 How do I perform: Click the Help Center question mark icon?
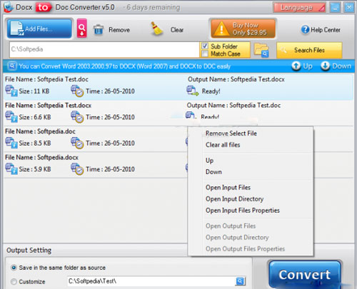tap(305, 30)
